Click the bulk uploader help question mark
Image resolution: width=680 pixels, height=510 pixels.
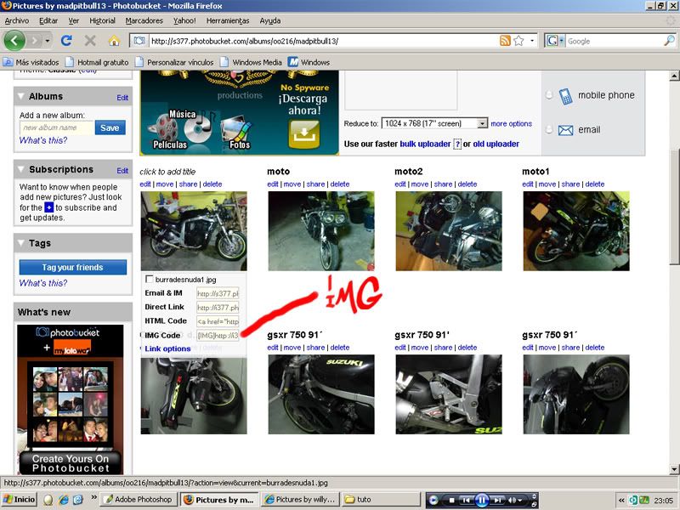pos(457,144)
